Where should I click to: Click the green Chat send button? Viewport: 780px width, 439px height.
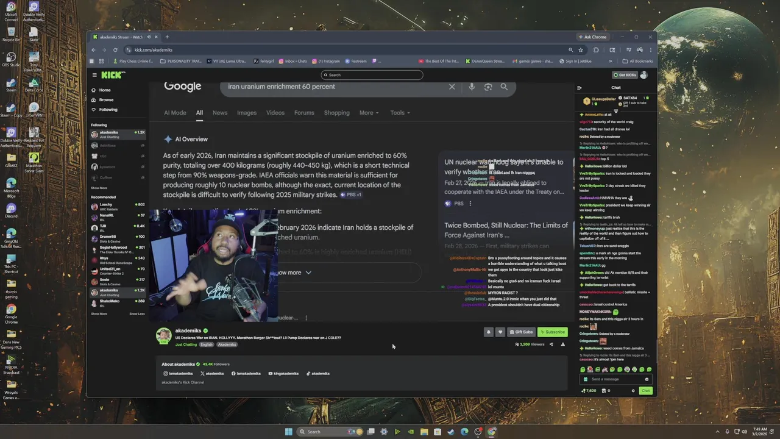pos(645,391)
